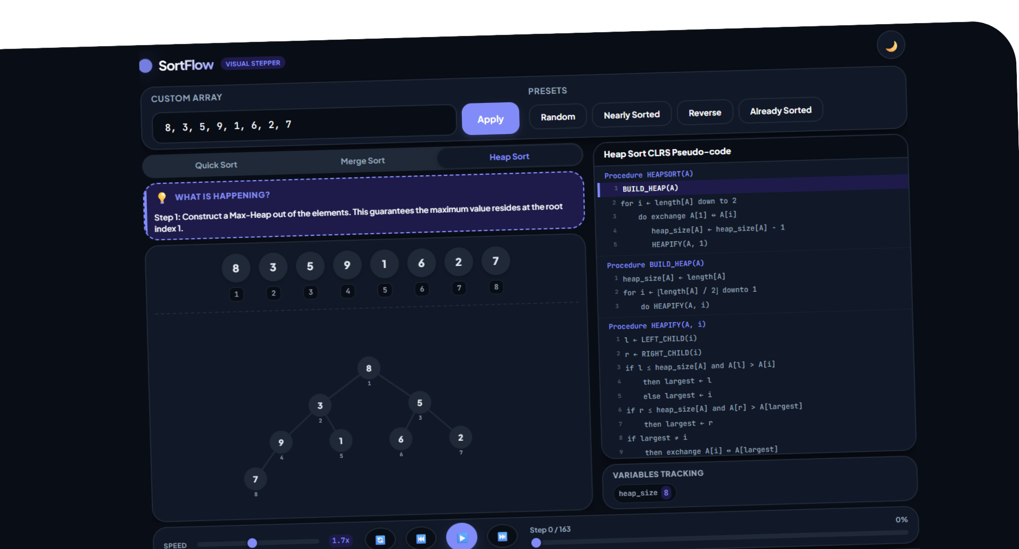This screenshot has height=549, width=1019.
Task: Click heap tree node 3 at index 2
Action: pyautogui.click(x=320, y=406)
